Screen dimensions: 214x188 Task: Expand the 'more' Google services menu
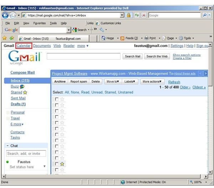[x=83, y=46]
